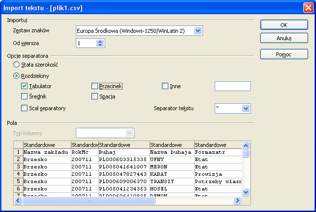Enable the Spacja separator checkbox
The height and width of the screenshot is (212, 316).
click(x=94, y=96)
